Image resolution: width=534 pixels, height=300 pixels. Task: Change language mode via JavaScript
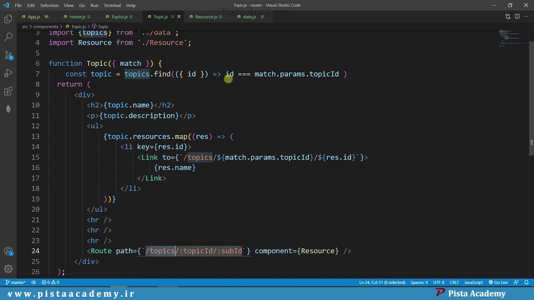(x=474, y=282)
